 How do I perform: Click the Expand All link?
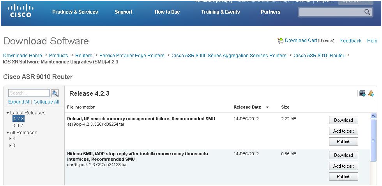tap(19, 102)
